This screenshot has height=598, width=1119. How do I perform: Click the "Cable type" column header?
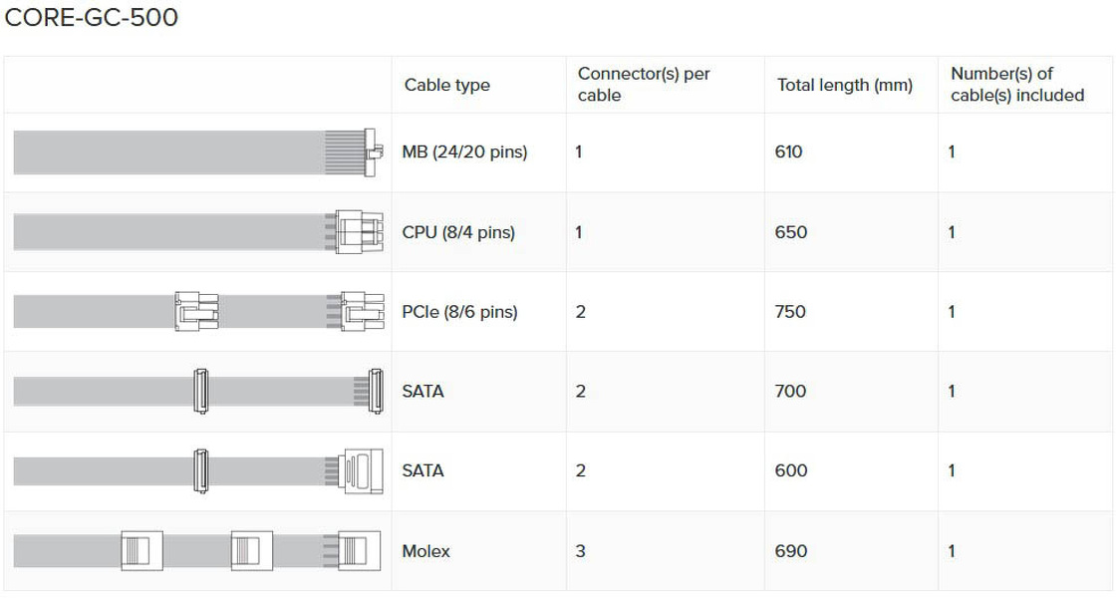coord(446,85)
